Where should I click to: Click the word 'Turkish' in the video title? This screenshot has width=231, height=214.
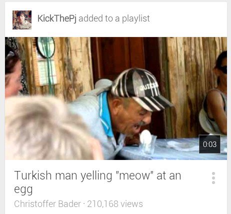33,175
